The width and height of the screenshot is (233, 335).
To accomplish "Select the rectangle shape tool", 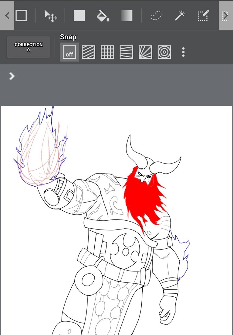I will pyautogui.click(x=21, y=16).
